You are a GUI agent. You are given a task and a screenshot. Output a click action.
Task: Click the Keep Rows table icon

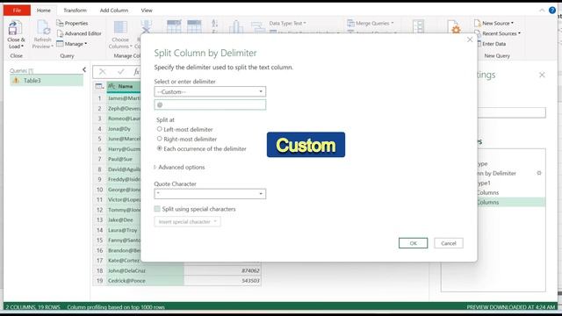coord(174,26)
